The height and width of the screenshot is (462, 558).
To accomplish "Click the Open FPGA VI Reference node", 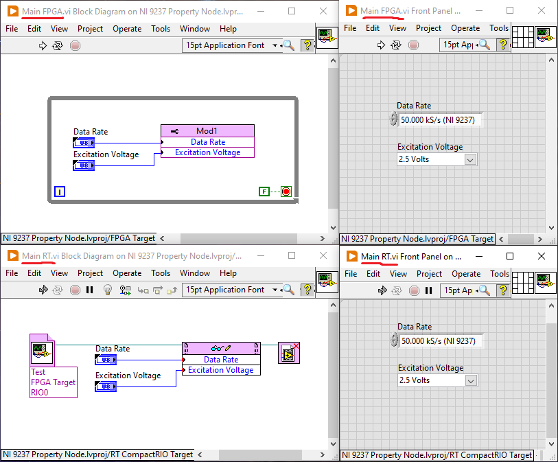I will pos(38,353).
